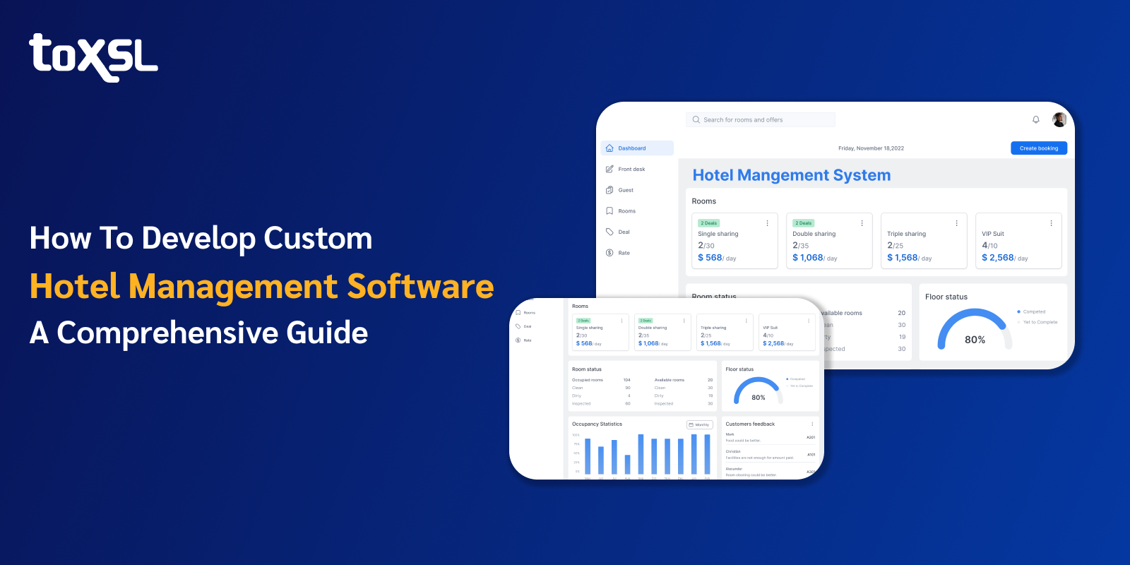Open Double sharing card options menu, large dashboard
This screenshot has width=1130, height=565.
point(862,223)
